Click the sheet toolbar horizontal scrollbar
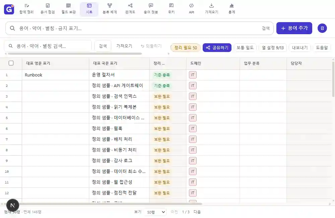This screenshot has height=218, width=335. pyautogui.click(x=75, y=53)
